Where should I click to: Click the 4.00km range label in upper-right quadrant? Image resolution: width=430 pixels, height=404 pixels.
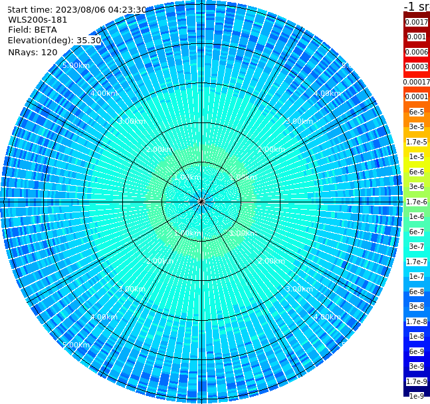327,93
